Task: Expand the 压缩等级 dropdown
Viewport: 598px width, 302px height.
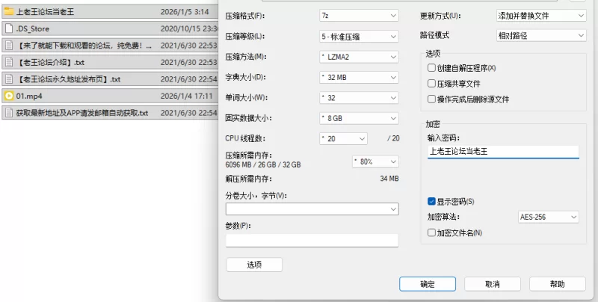Action: tap(358, 36)
